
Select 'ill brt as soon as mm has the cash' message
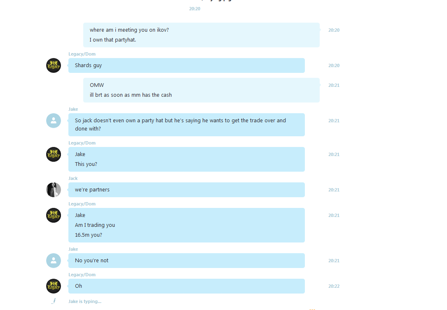tap(131, 95)
